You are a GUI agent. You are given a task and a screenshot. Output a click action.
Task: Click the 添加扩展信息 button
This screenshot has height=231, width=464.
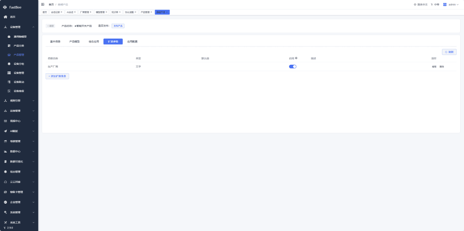[58, 76]
